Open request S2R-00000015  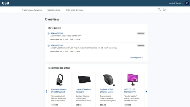point(57,45)
